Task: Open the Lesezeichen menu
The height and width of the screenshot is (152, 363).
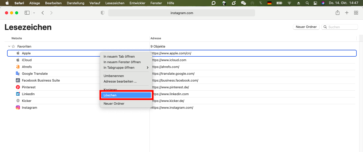Action: (x=115, y=3)
